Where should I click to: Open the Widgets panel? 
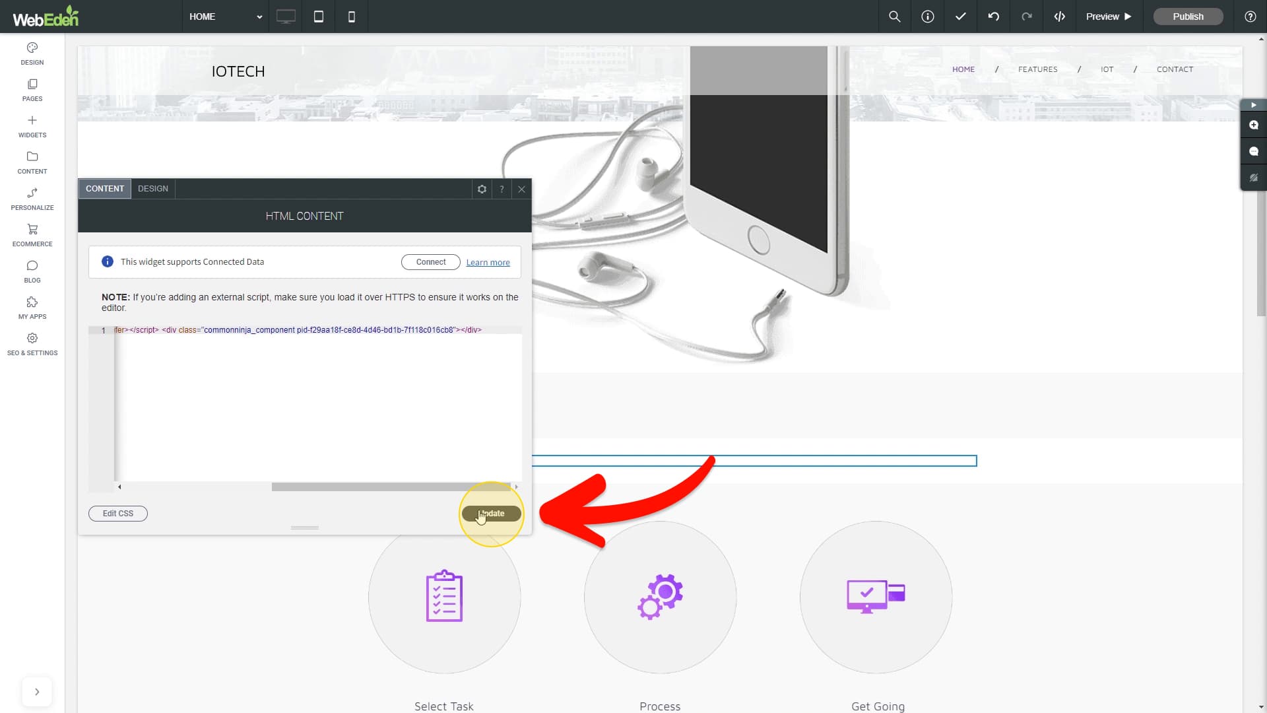[x=32, y=126]
